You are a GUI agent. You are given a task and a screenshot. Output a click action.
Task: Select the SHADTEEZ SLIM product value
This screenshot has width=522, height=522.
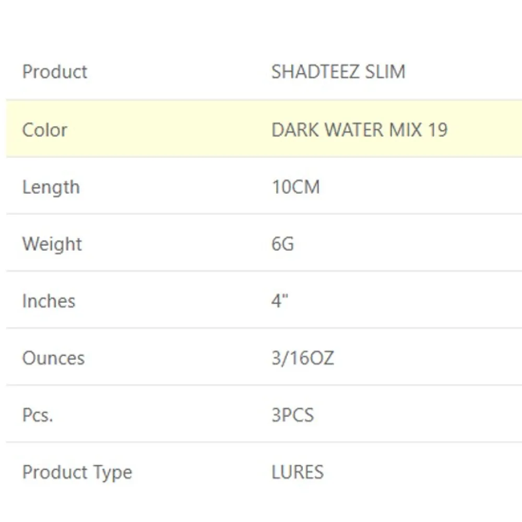(x=338, y=72)
